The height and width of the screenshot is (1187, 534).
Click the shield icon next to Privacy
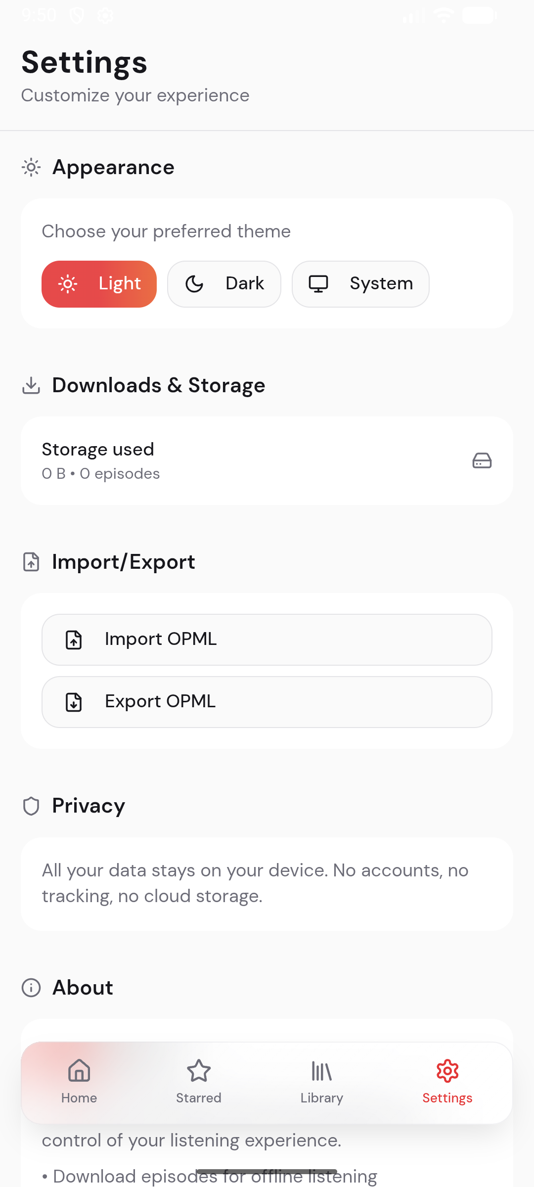pyautogui.click(x=31, y=806)
